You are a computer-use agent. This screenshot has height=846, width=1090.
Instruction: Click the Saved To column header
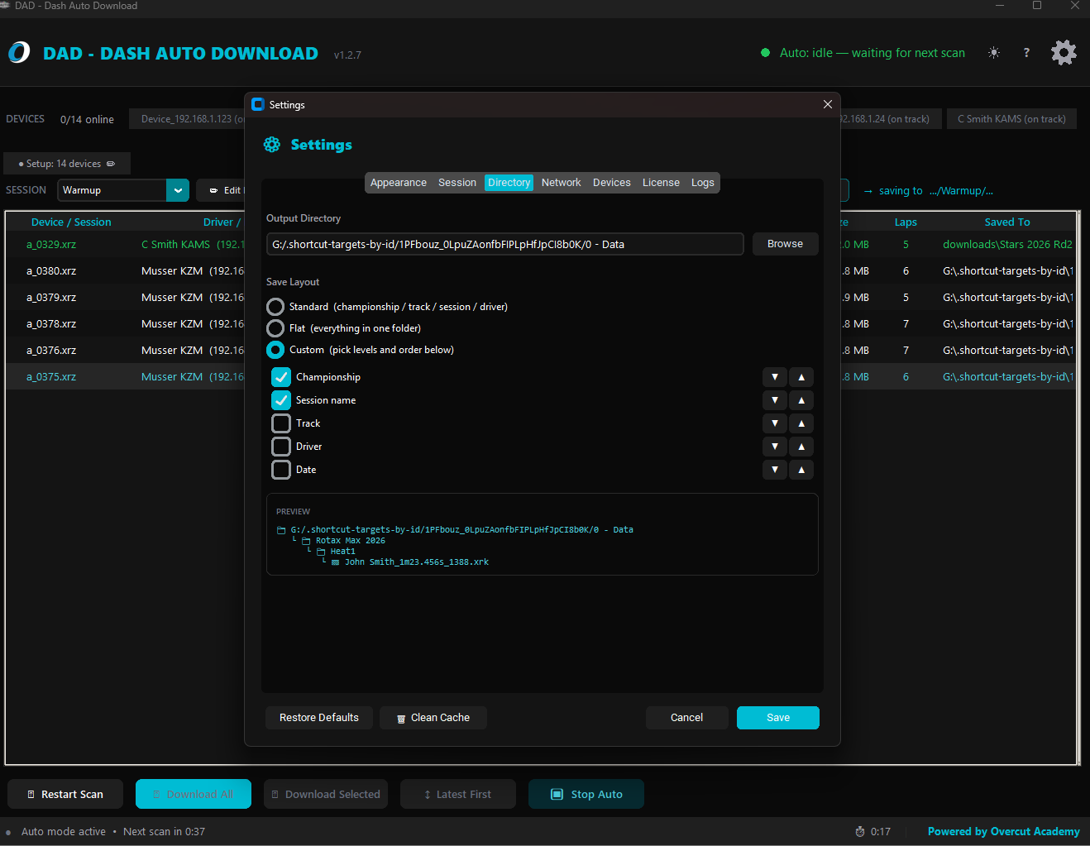1007,222
